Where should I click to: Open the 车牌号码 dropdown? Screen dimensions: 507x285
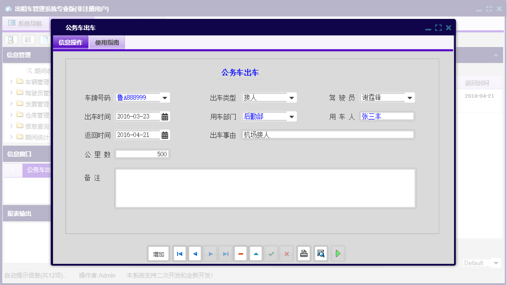[165, 98]
